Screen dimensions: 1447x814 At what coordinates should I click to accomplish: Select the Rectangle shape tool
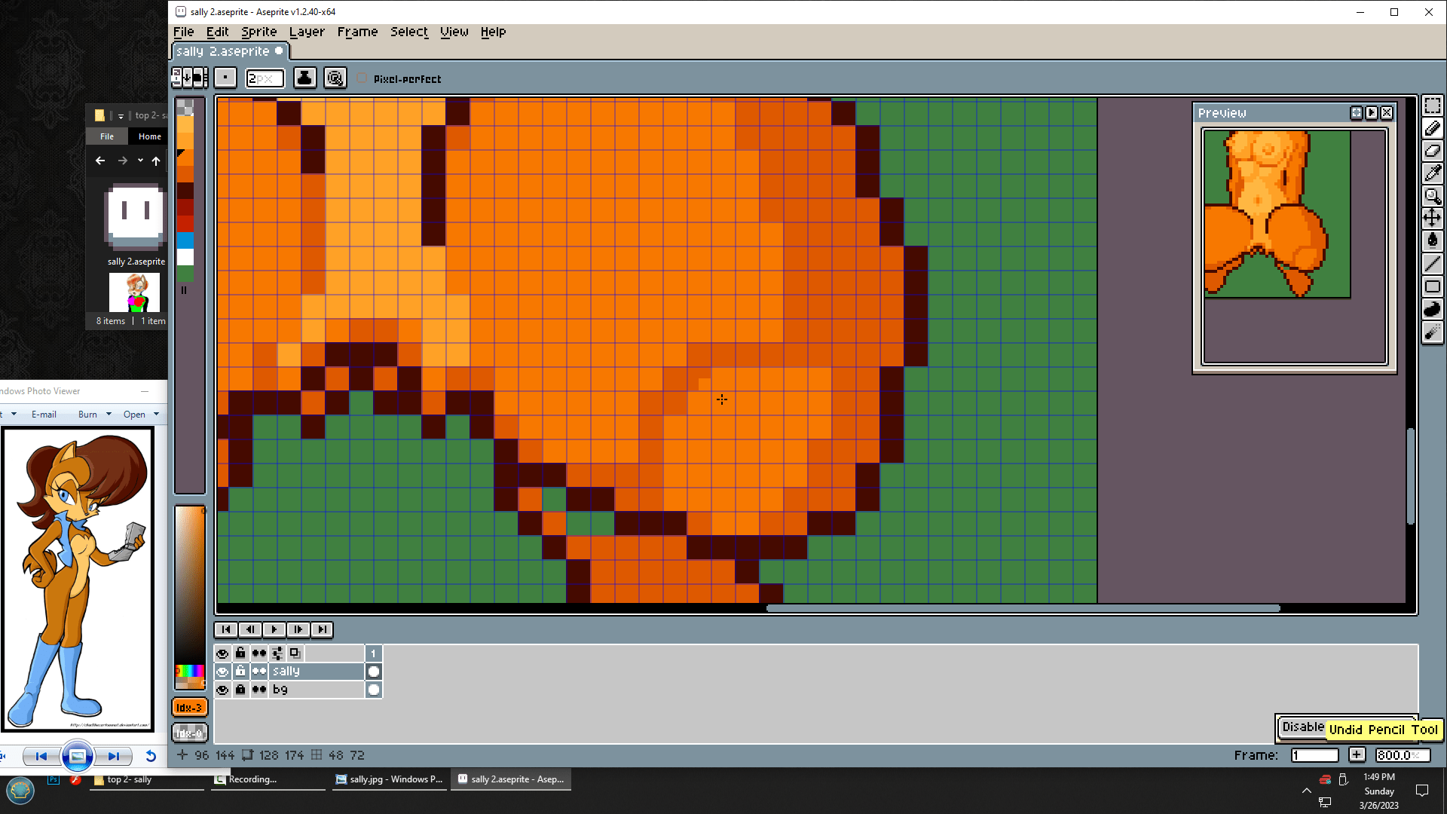click(x=1432, y=286)
